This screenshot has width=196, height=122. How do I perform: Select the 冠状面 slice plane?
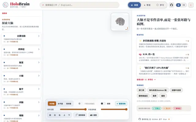coord(69,104)
